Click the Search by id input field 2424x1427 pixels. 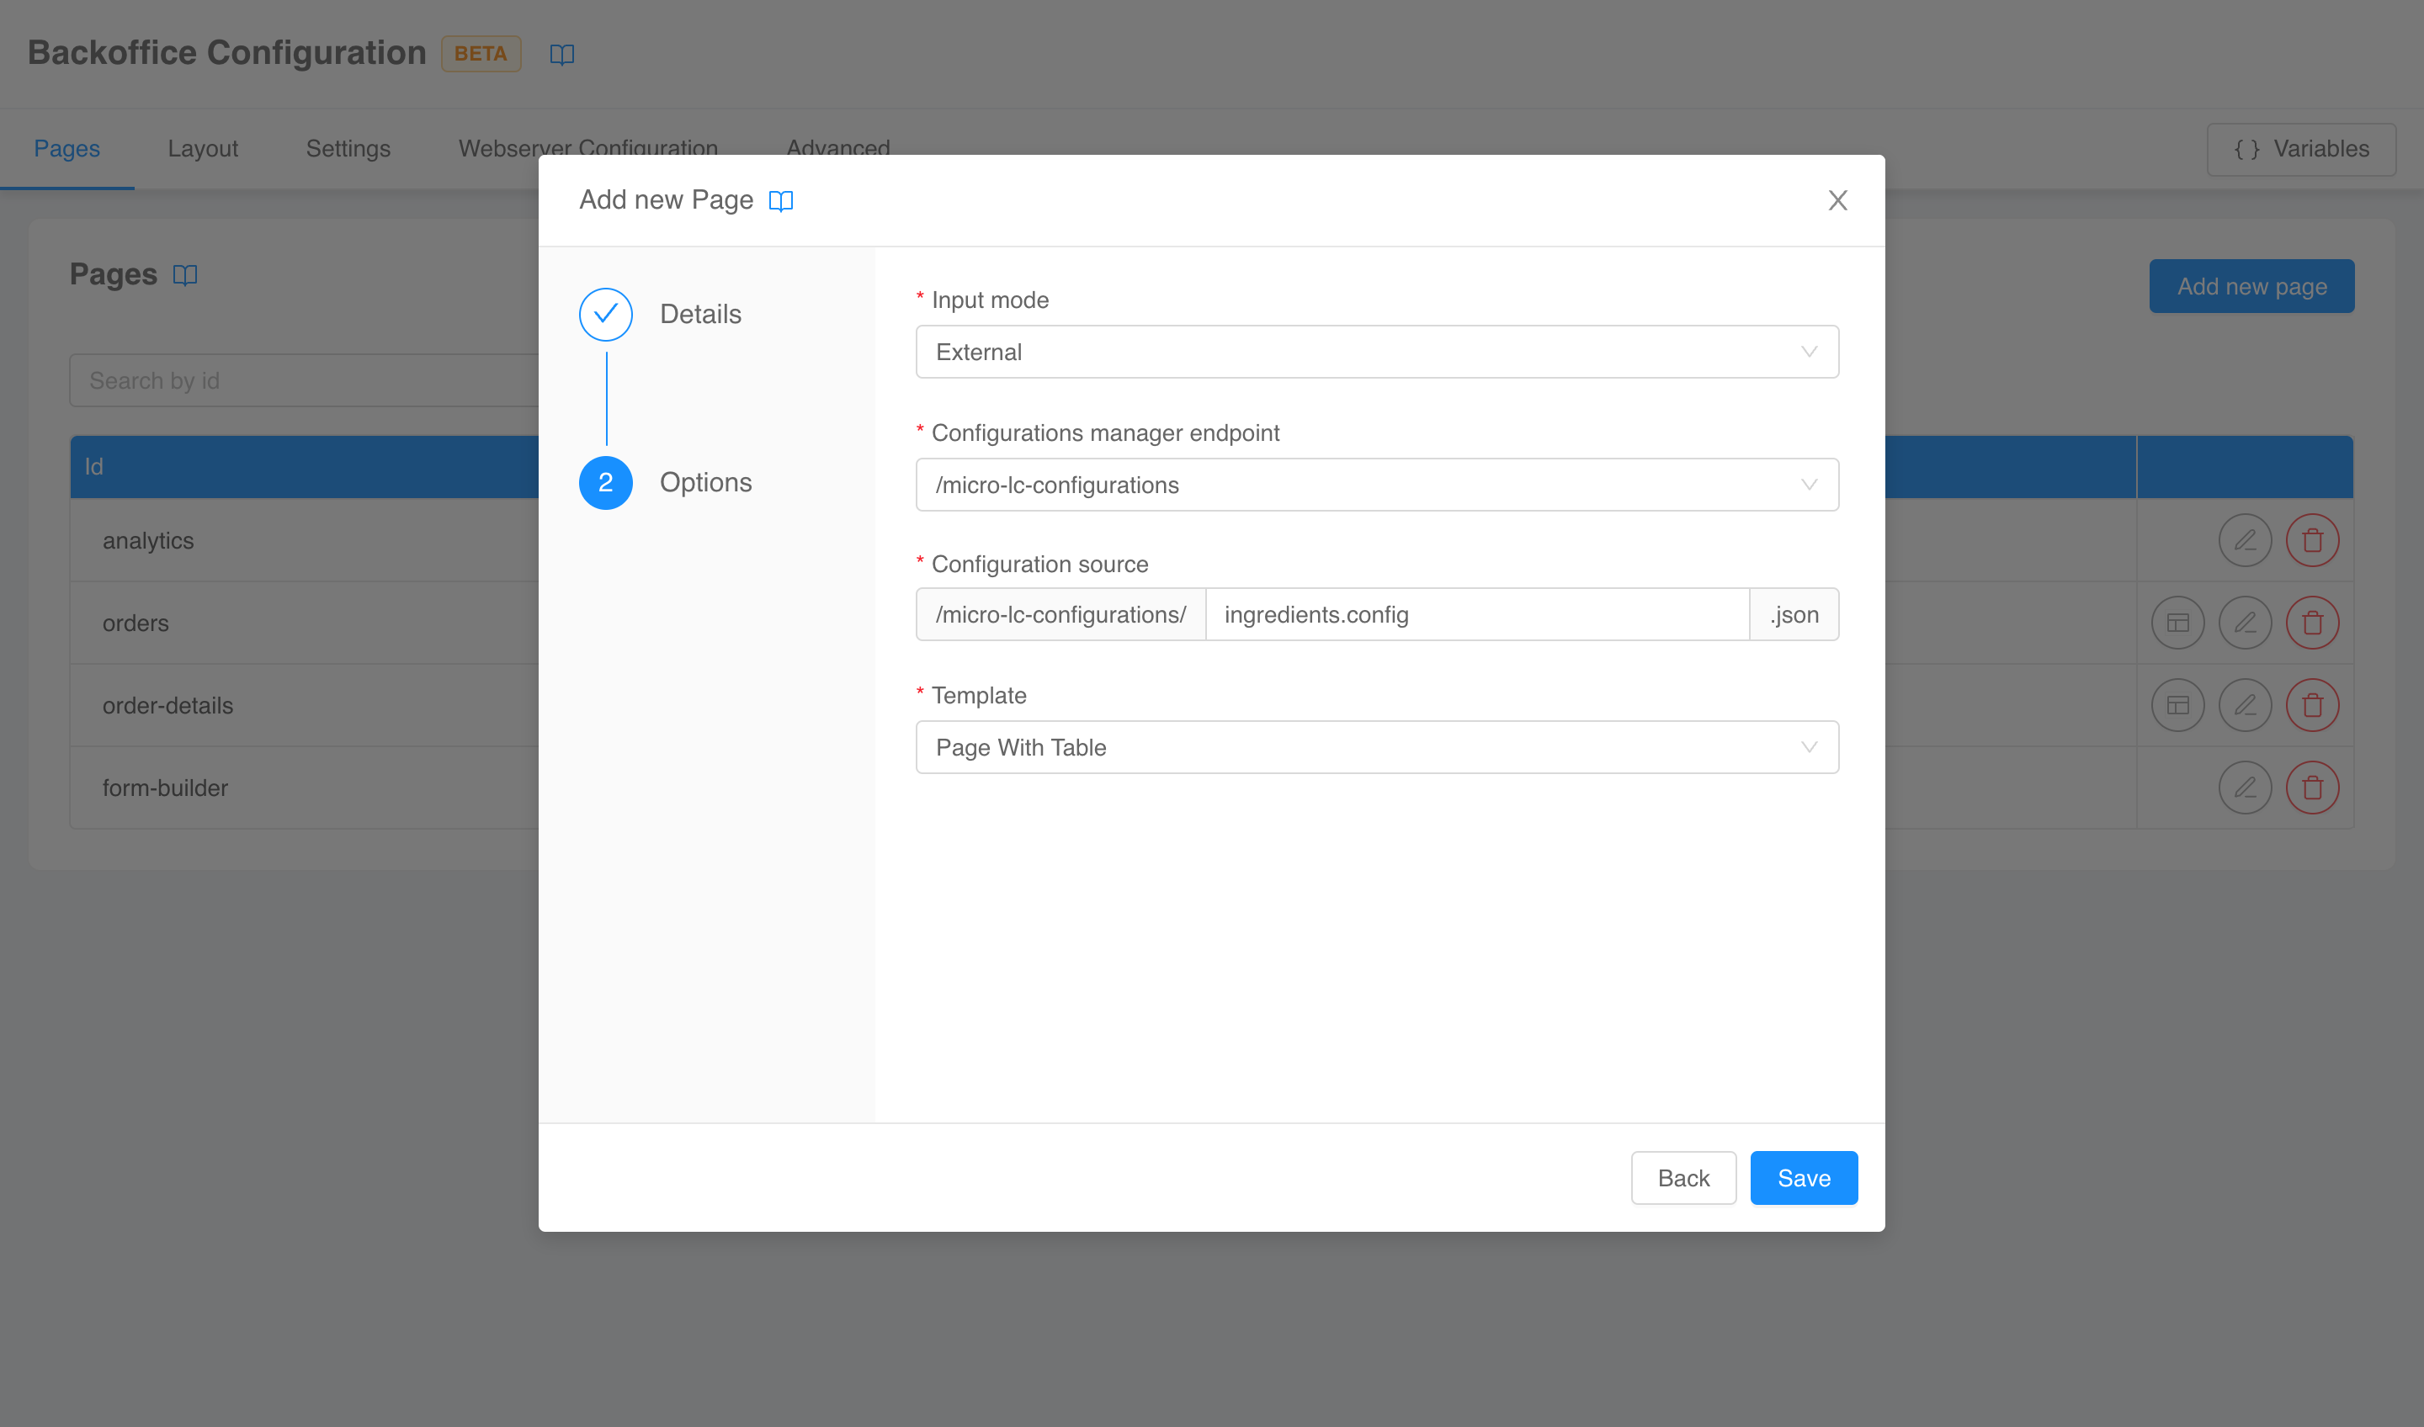[289, 379]
